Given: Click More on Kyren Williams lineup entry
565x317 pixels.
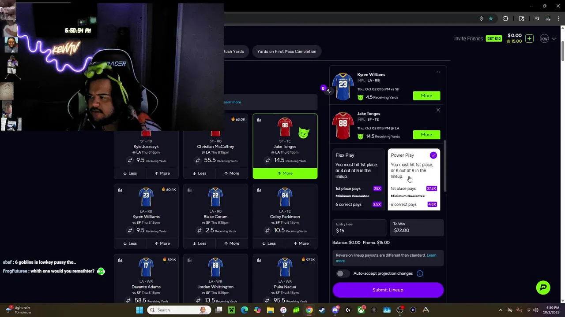Looking at the screenshot, I should pos(426,96).
